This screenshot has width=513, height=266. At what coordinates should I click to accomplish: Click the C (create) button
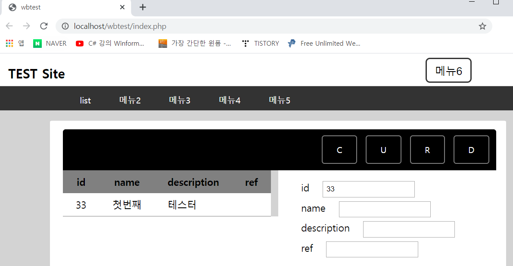pyautogui.click(x=339, y=150)
